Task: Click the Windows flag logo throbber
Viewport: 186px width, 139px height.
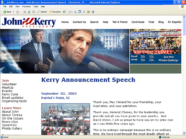Action: (x=183, y=7)
